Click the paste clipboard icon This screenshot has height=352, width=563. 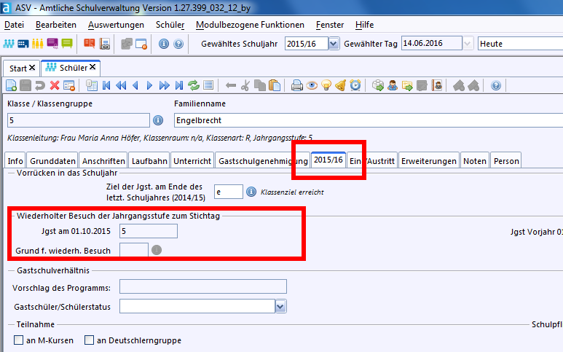point(275,85)
